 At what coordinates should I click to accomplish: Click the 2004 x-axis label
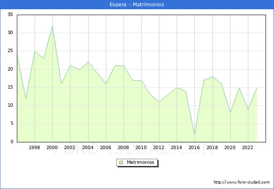click(x=88, y=147)
